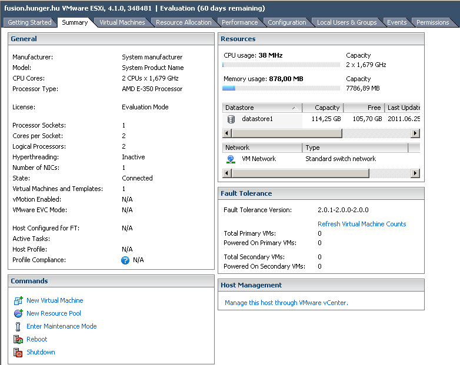Click the System Product Name model value

(153, 68)
